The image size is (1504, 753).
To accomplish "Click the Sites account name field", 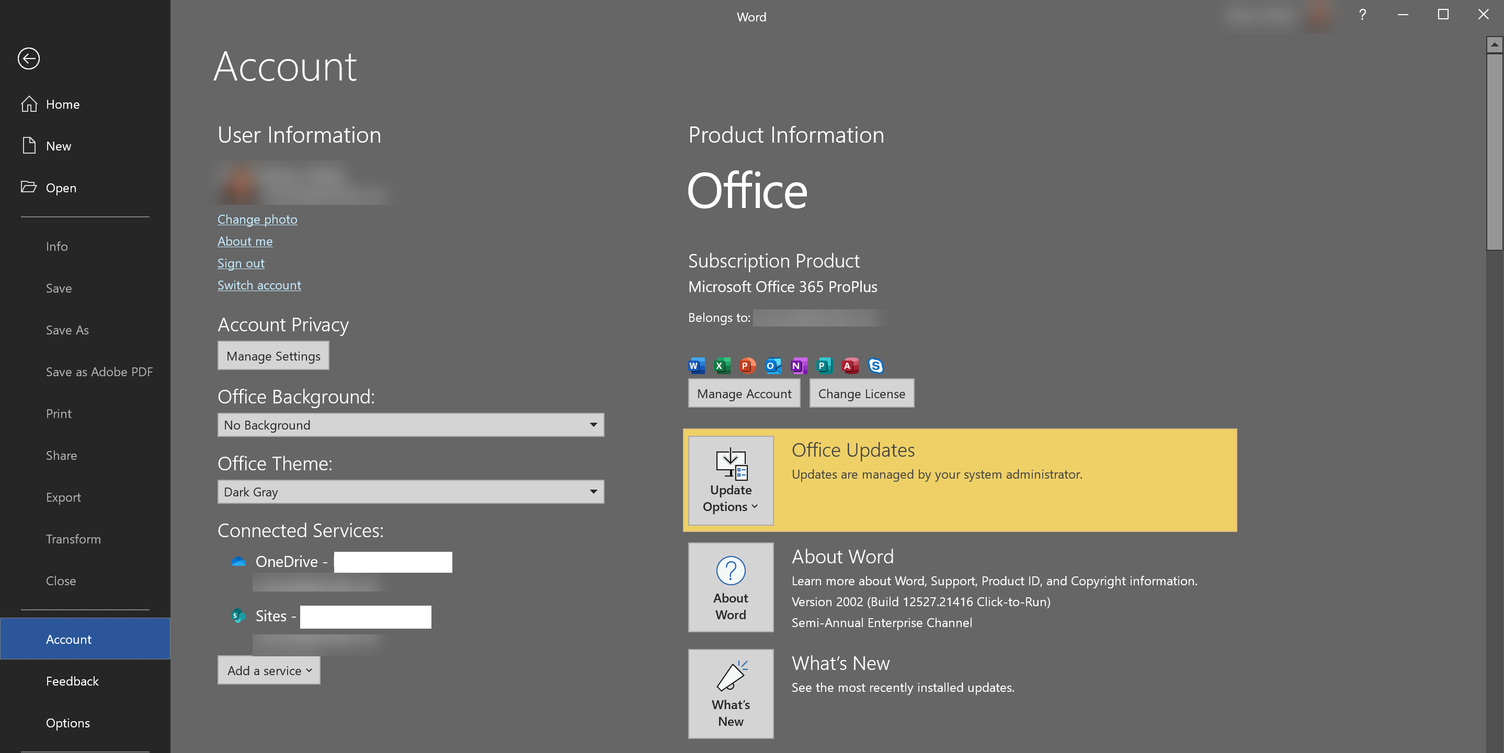I will click(366, 617).
